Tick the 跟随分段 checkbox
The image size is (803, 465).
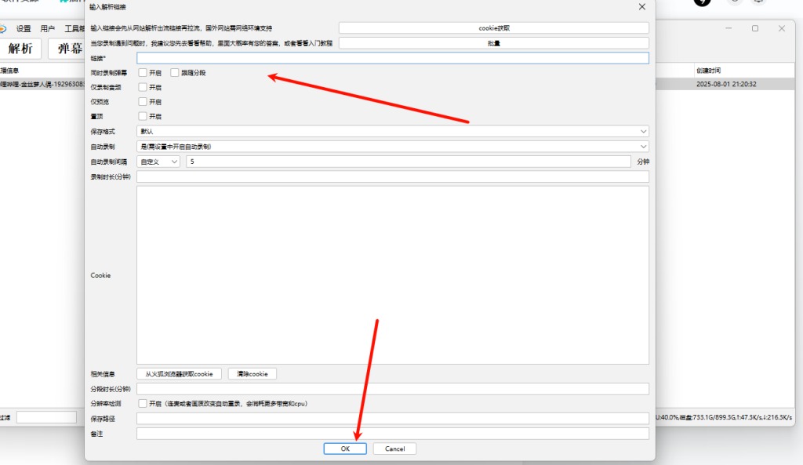point(175,72)
